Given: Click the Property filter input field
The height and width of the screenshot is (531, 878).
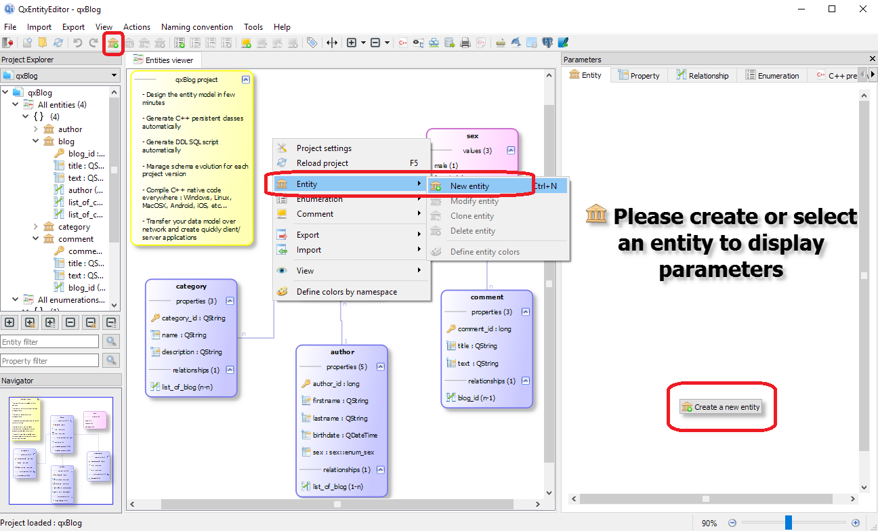Looking at the screenshot, I should click(49, 361).
